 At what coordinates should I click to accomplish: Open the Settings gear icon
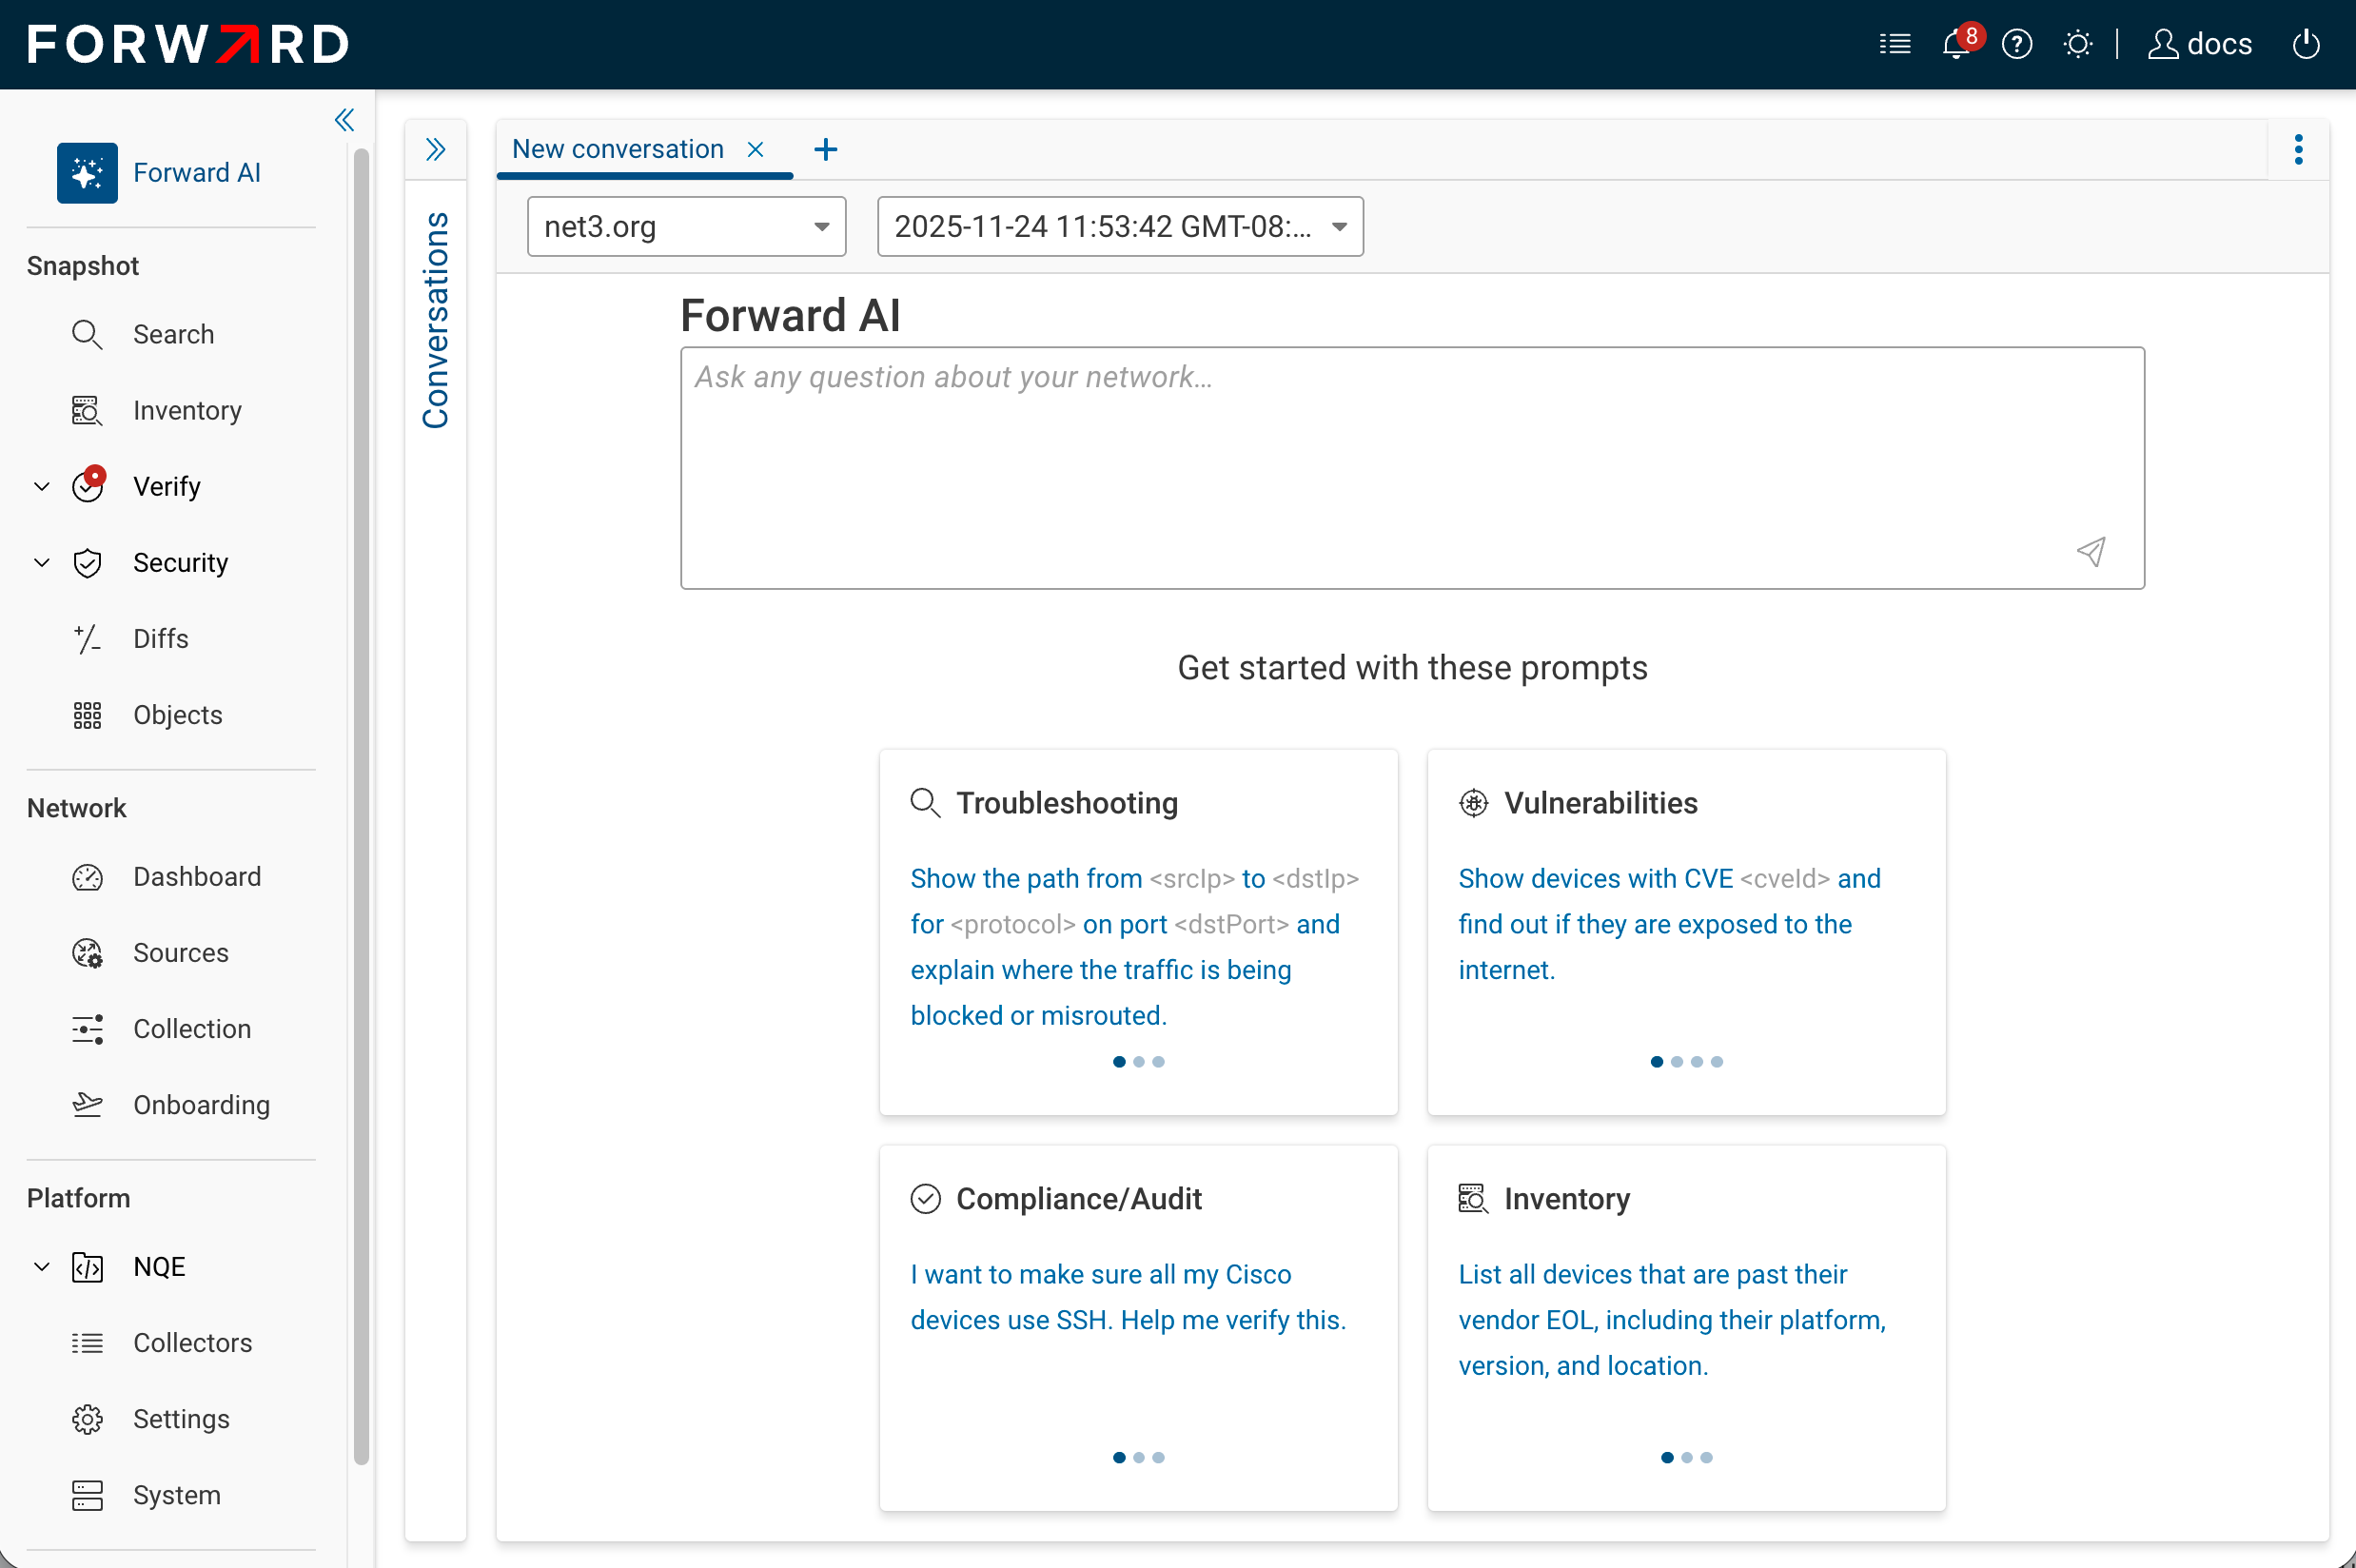(87, 1419)
